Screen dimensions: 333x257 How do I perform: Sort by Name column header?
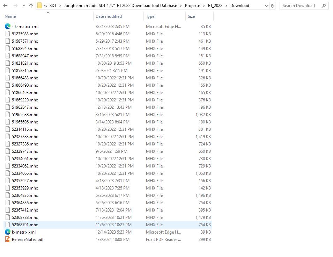10,16
